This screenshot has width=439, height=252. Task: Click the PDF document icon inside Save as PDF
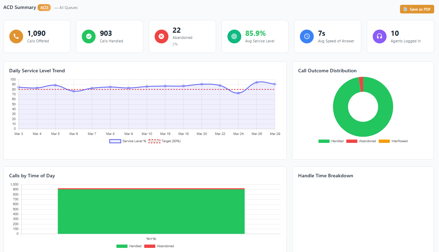(x=404, y=9)
